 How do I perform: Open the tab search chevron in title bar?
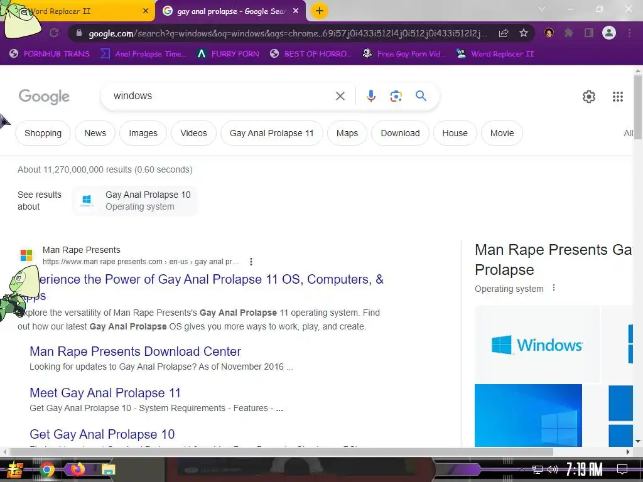click(542, 9)
